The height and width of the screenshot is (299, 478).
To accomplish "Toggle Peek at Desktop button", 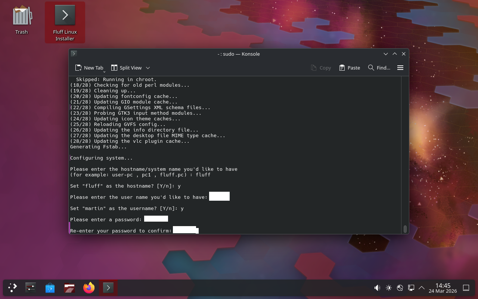I will [466, 287].
